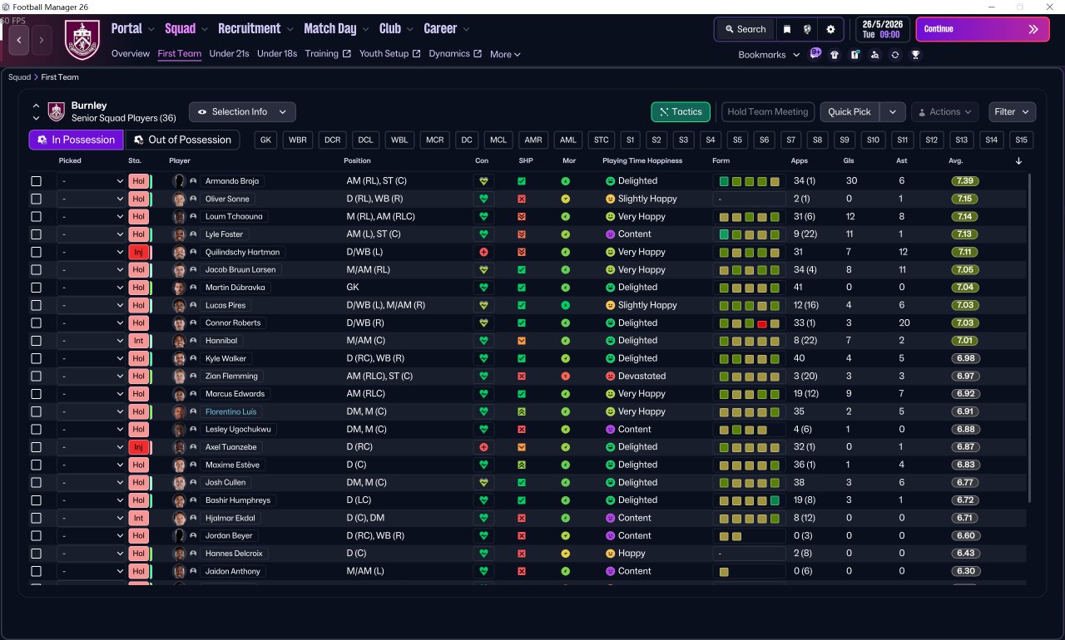
Task: Select the GK position slot
Action: coord(265,140)
